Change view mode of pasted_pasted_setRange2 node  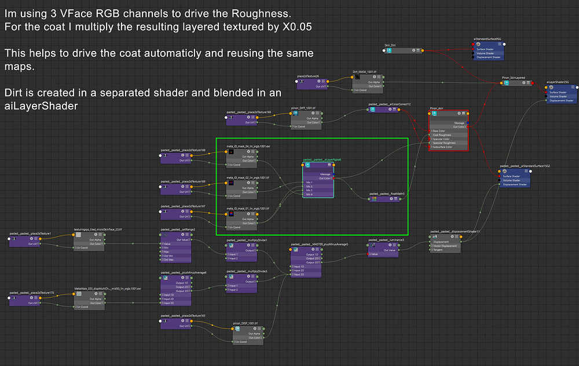coord(187,235)
